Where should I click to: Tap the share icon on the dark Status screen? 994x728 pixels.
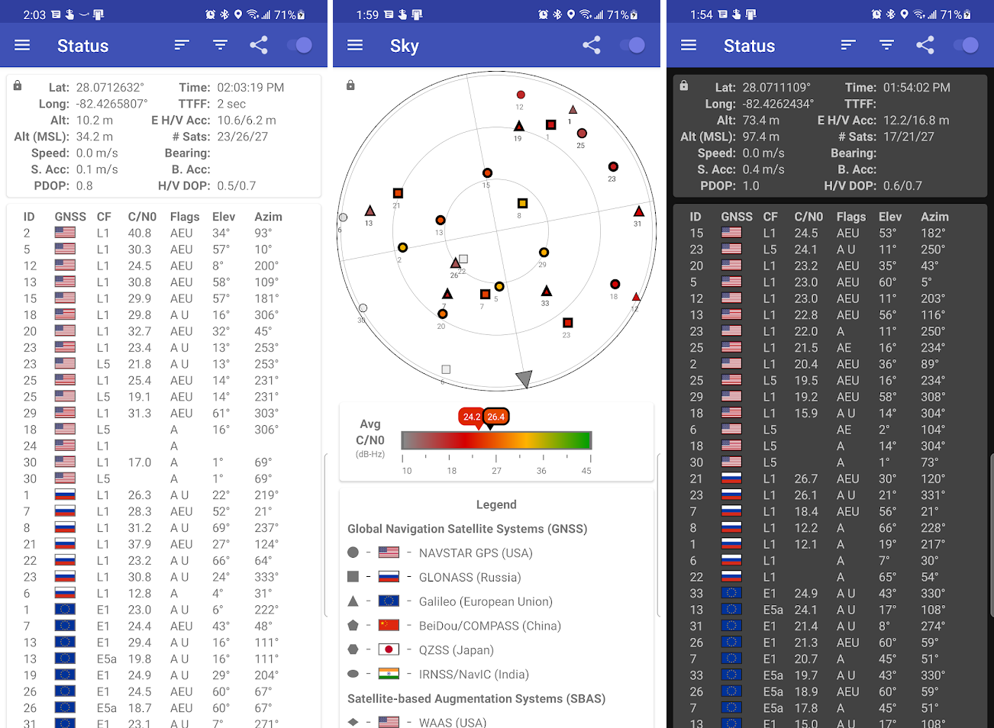[925, 45]
